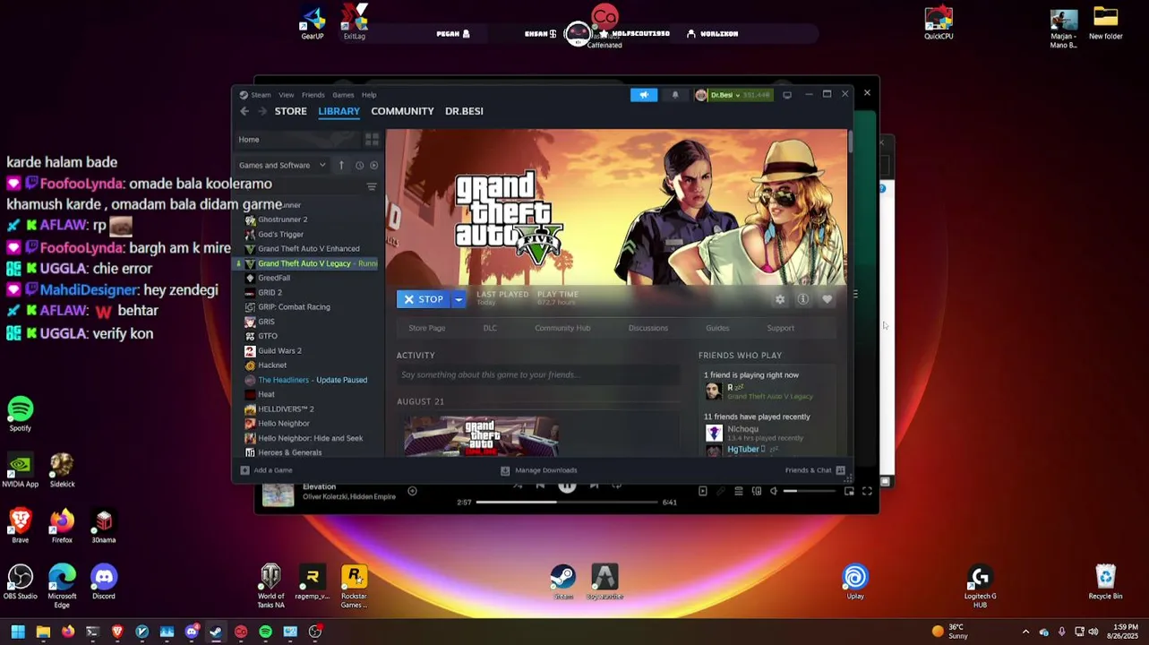This screenshot has width=1149, height=645.
Task: Toggle Spotify shuffle
Action: [518, 486]
